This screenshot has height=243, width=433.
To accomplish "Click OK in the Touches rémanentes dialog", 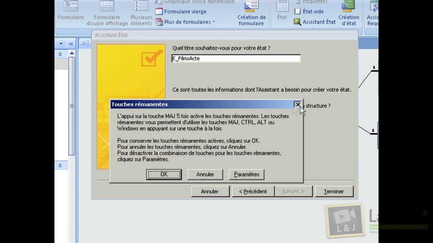I will click(x=164, y=174).
